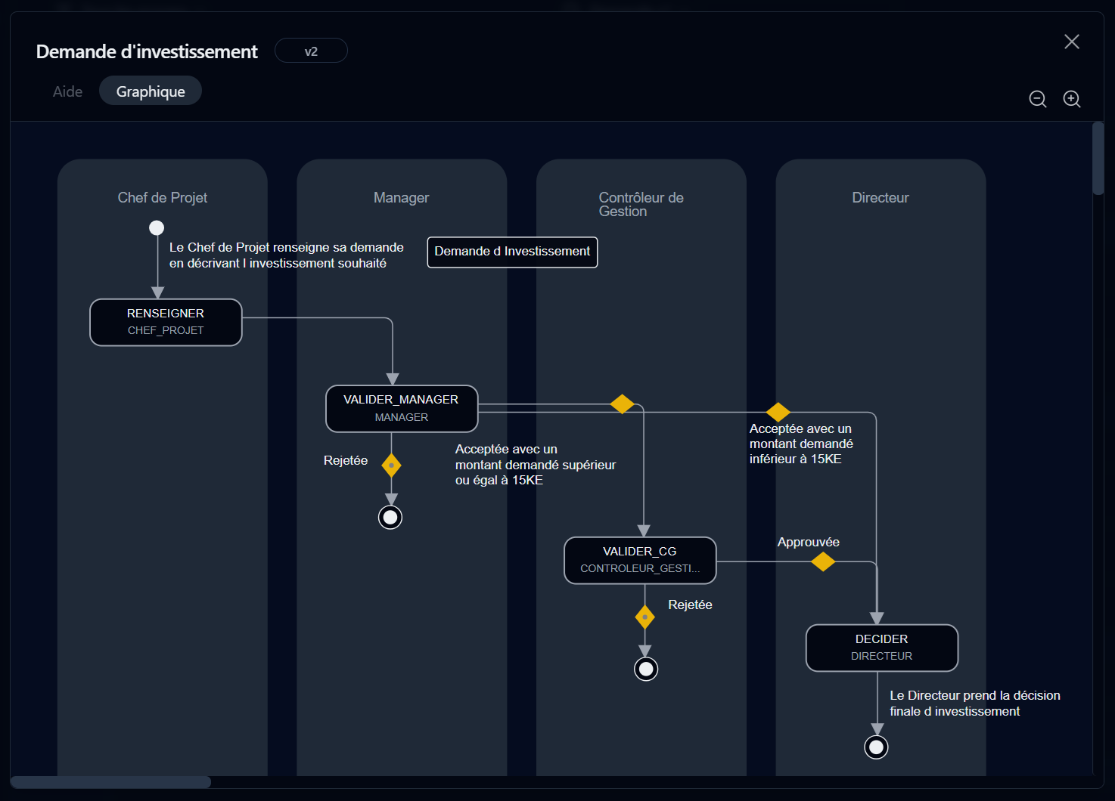Click the Rejetée diamond below VALIDER_CG
Screen dimensions: 1115x801
[644, 617]
